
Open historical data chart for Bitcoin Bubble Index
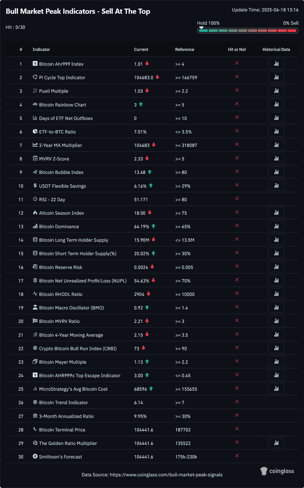coord(276,172)
